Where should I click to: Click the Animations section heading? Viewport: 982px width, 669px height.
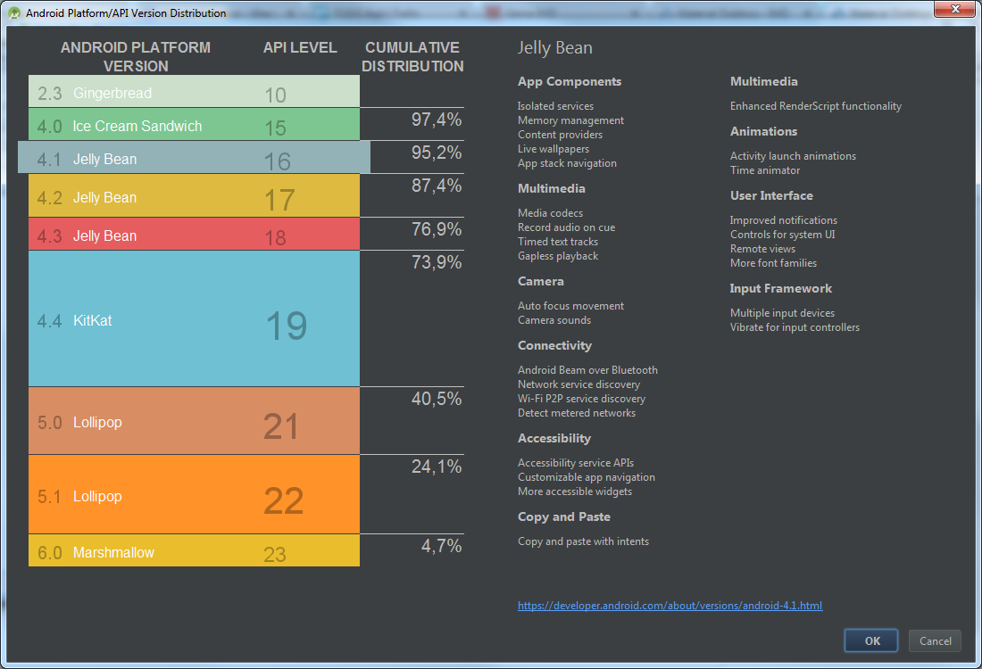[x=763, y=132]
